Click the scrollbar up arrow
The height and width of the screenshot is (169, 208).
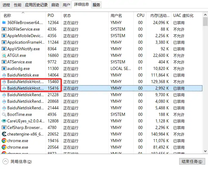[x=205, y=15]
